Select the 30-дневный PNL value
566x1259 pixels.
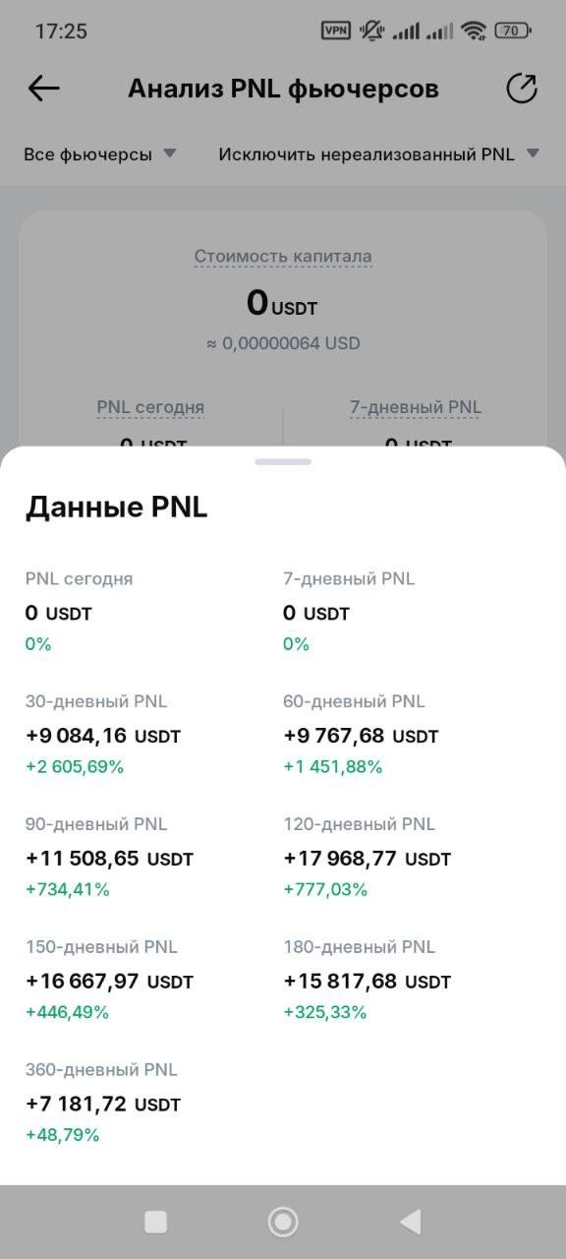pos(103,736)
